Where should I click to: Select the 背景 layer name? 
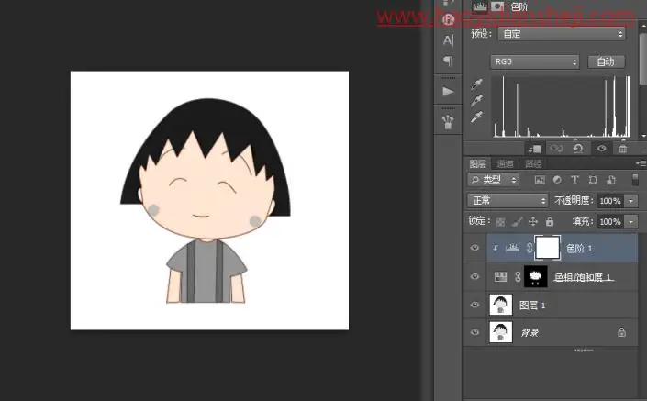[x=530, y=332]
